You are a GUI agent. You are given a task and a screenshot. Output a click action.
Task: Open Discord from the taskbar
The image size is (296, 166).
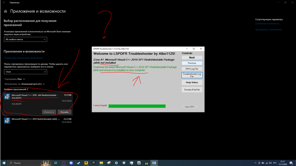71,163
